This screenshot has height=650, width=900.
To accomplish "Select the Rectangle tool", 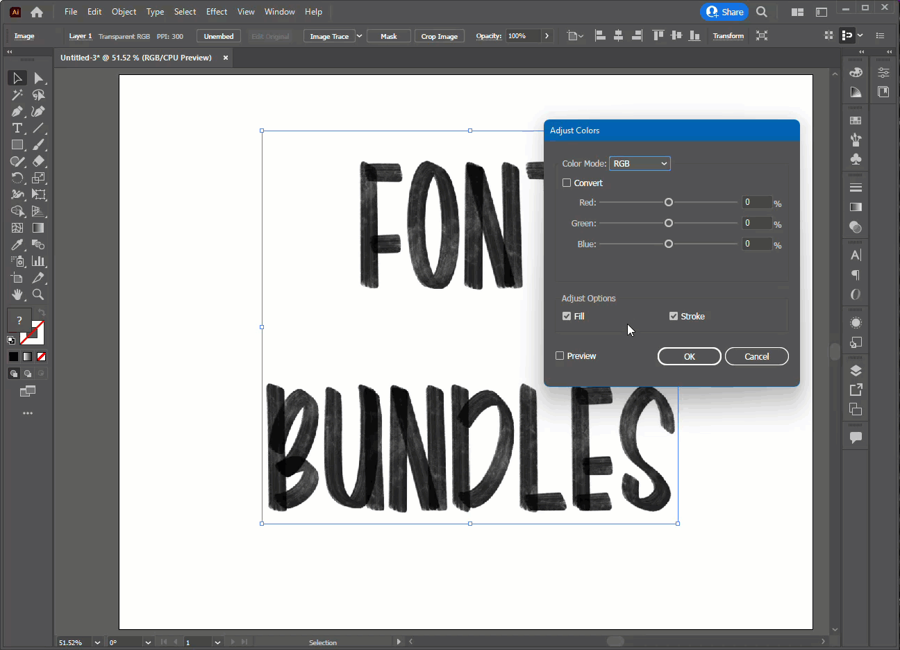I will tap(17, 144).
